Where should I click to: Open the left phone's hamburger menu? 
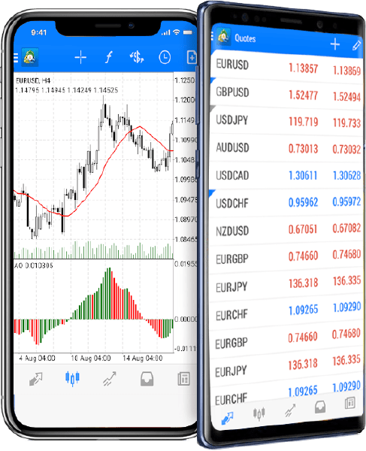coord(16,58)
